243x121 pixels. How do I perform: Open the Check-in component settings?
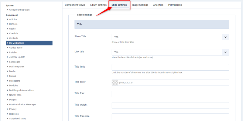tap(13, 33)
